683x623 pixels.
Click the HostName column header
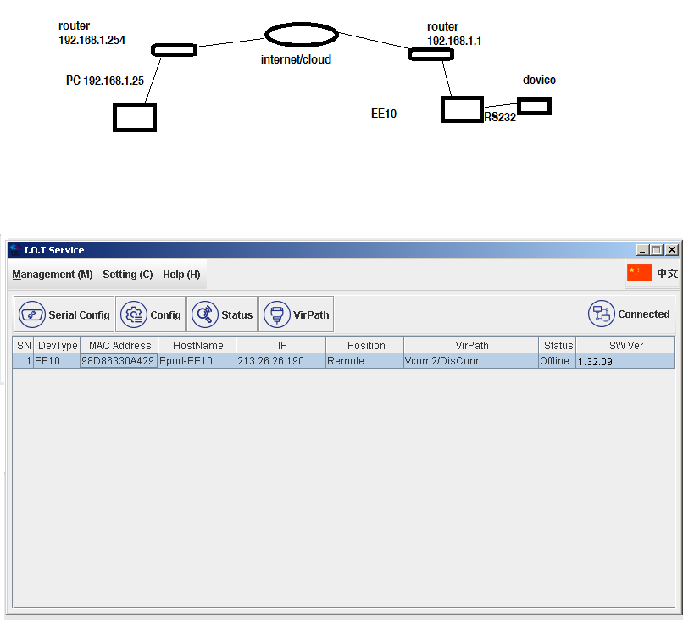click(x=197, y=346)
